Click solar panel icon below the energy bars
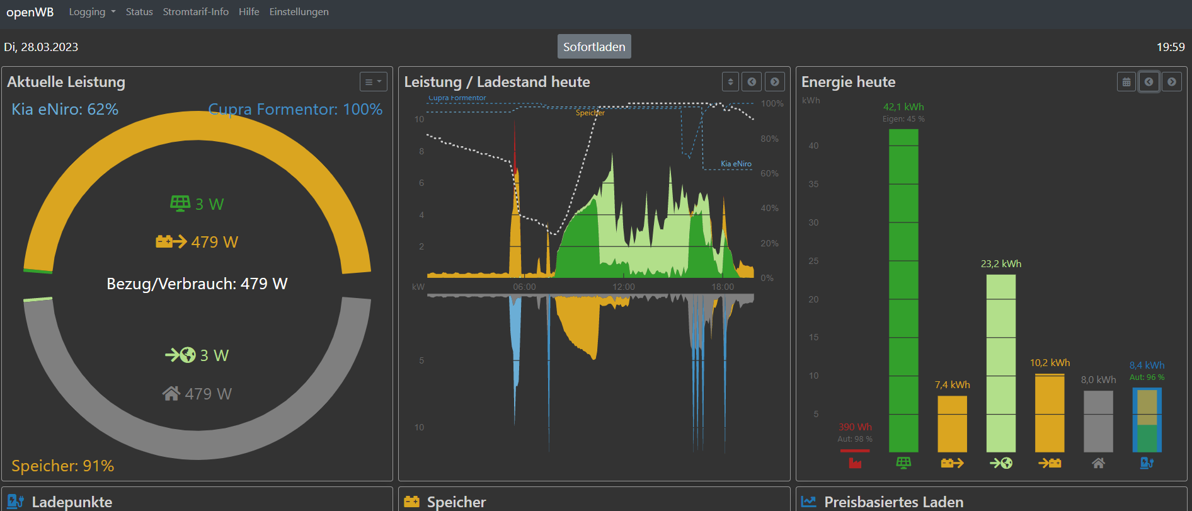 [903, 463]
